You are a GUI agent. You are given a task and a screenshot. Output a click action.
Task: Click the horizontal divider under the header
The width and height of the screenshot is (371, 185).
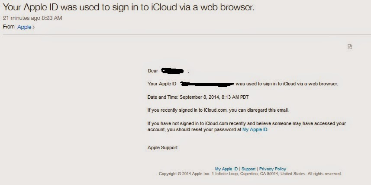point(185,35)
